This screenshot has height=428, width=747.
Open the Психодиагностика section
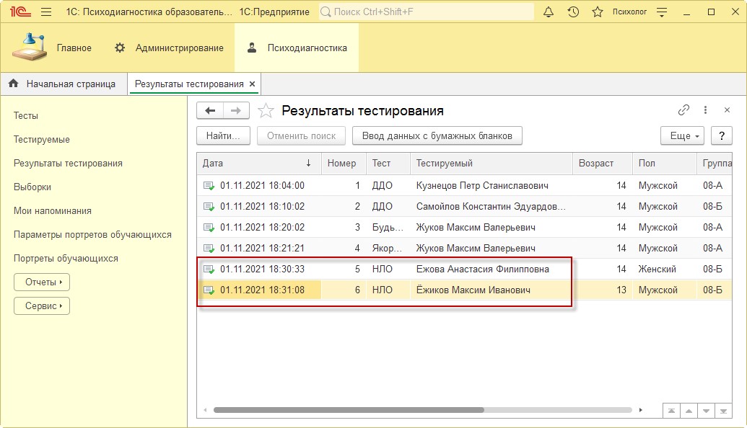point(297,48)
